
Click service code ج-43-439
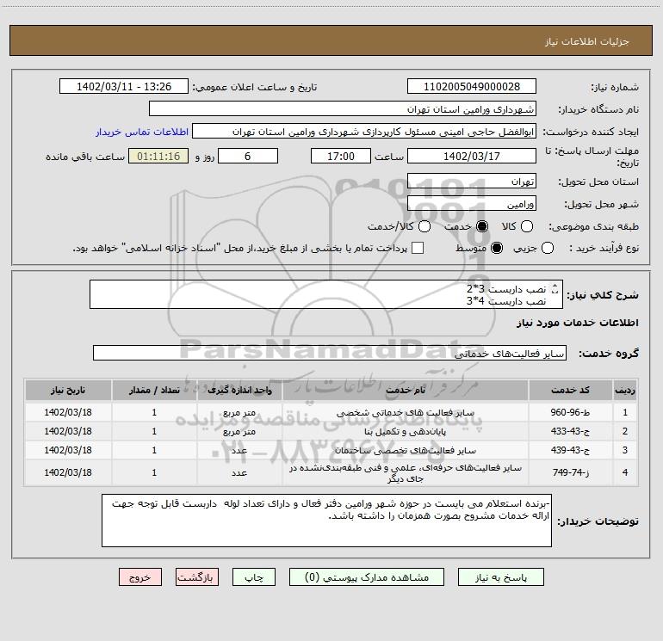coord(570,451)
